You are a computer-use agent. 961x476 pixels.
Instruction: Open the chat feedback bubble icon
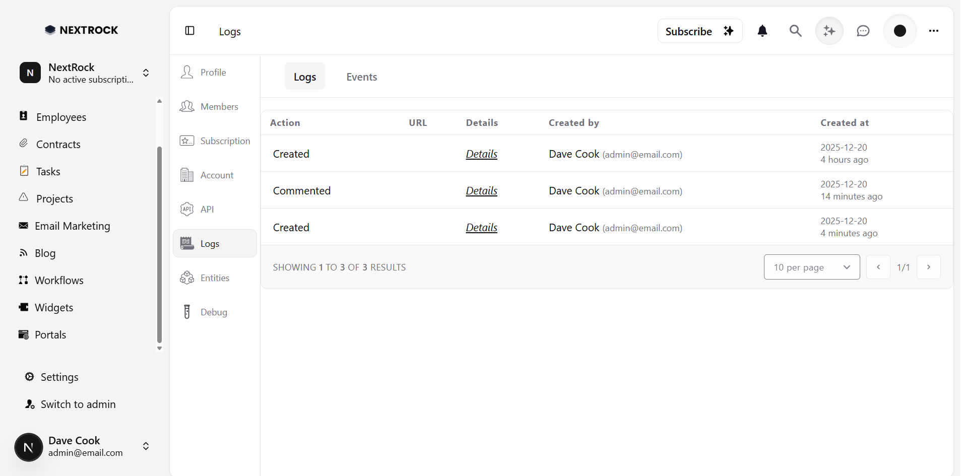tap(863, 31)
